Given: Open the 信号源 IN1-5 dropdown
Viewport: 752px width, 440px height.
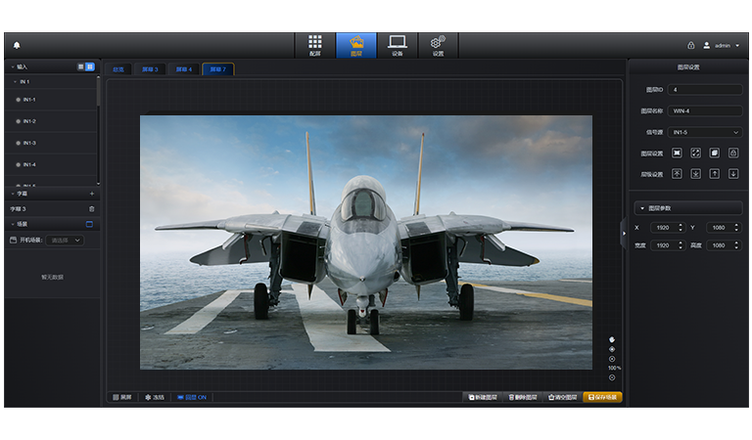Looking at the screenshot, I should tap(705, 132).
